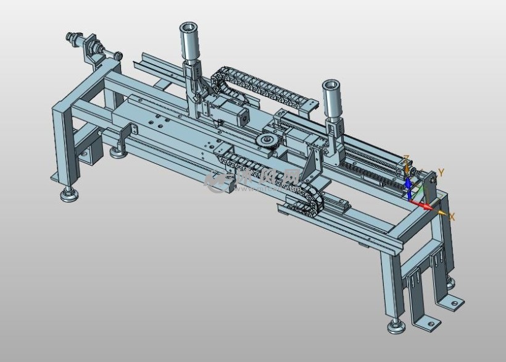Select the orange Y label of coordinate triad
This screenshot has height=362, width=506.
pos(441,172)
